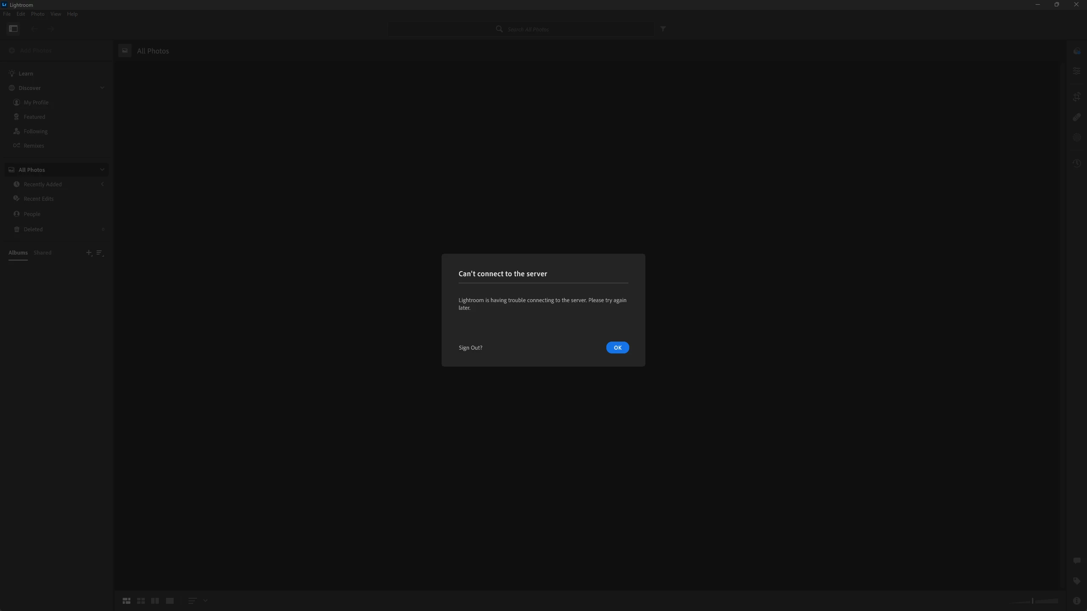Switch to Detail single-photo view
The image size is (1087, 611).
point(170,601)
